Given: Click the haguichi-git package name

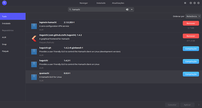Looking at the screenshot, I should point(45,48).
